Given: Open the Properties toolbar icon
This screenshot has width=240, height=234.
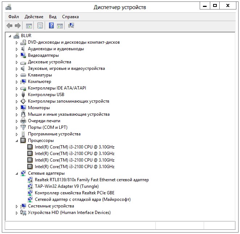Looking at the screenshot, I should 40,25.
